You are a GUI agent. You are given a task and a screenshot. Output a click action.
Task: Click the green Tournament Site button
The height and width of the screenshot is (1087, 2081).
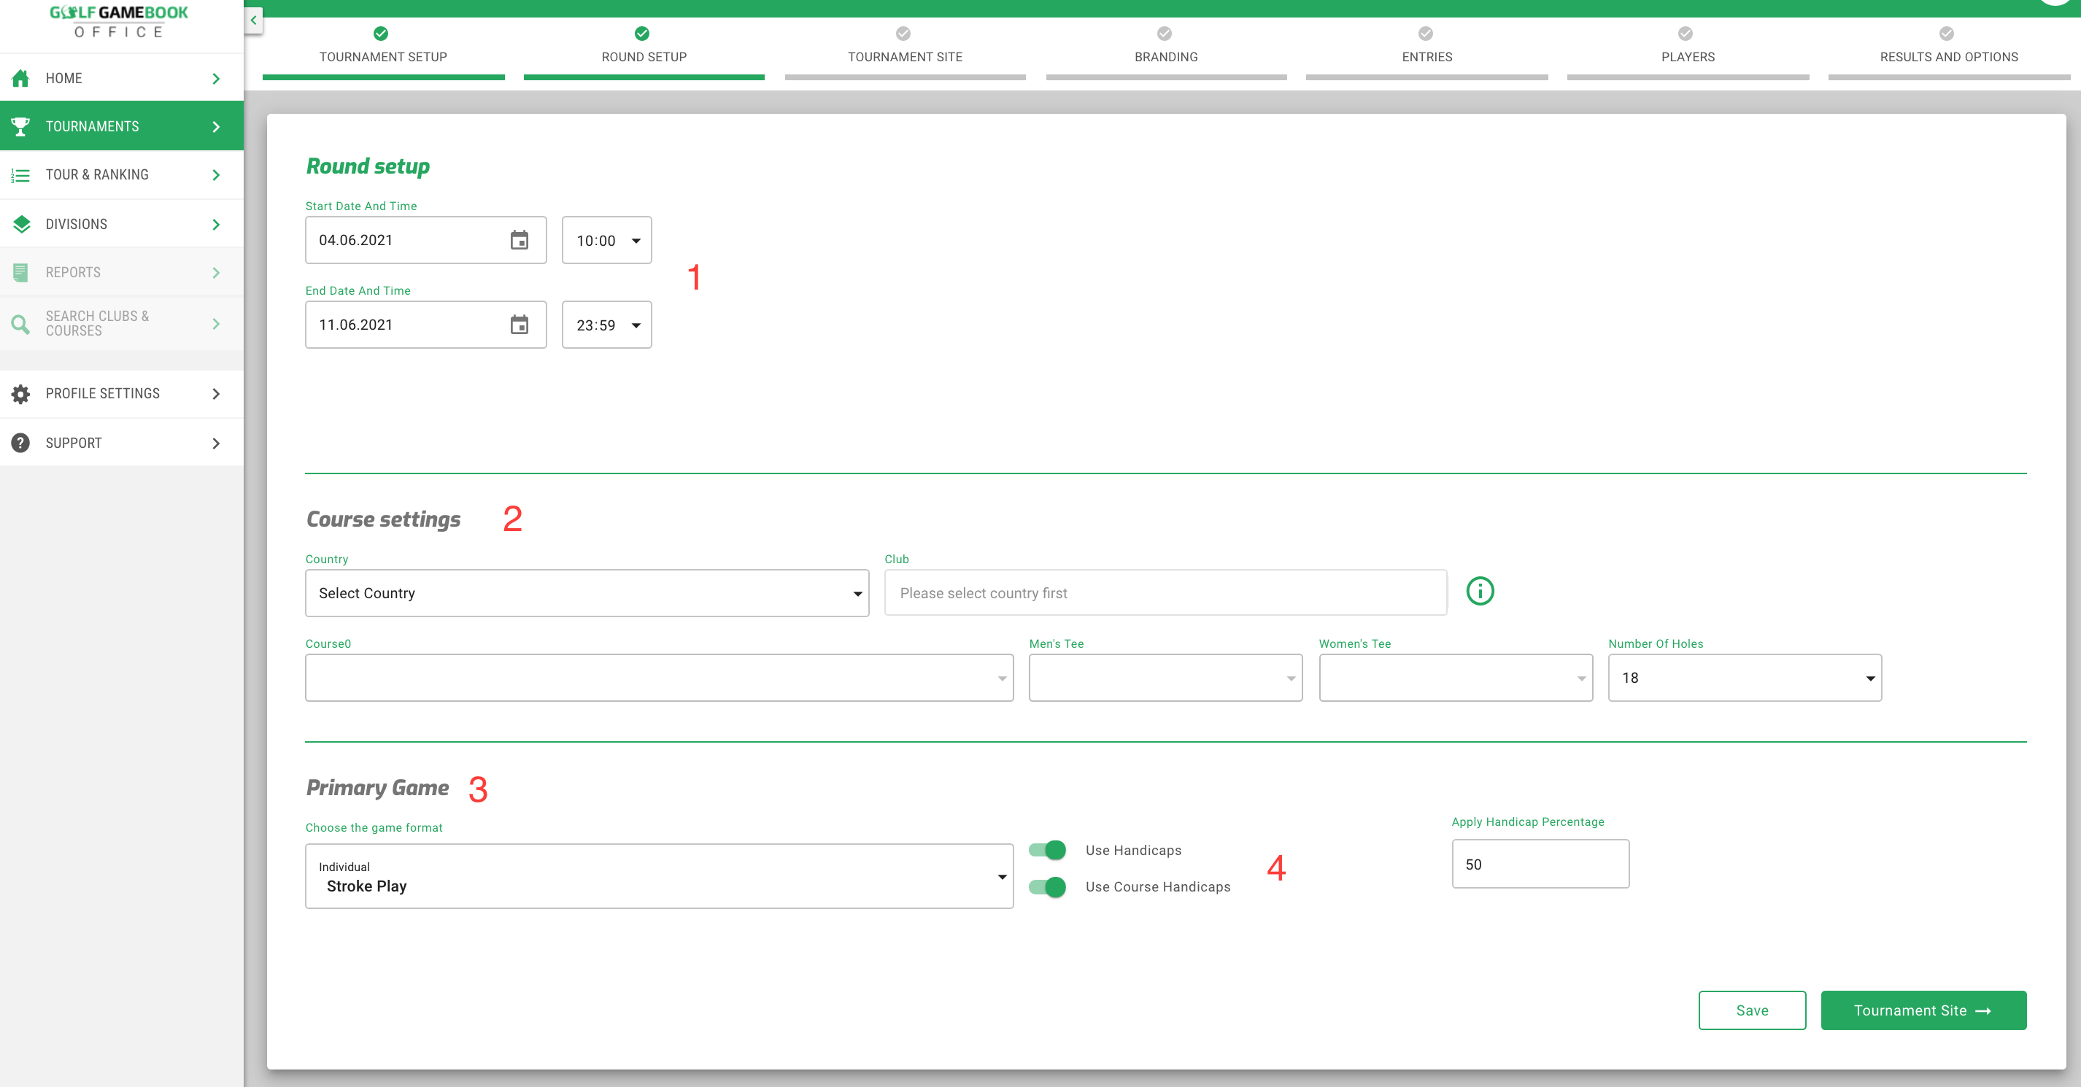click(1923, 1010)
